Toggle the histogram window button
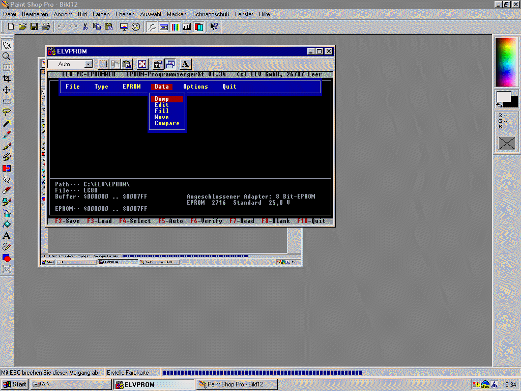 [x=187, y=26]
